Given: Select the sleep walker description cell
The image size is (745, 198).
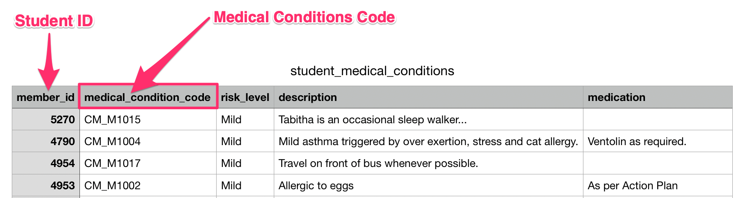Looking at the screenshot, I should [428, 119].
